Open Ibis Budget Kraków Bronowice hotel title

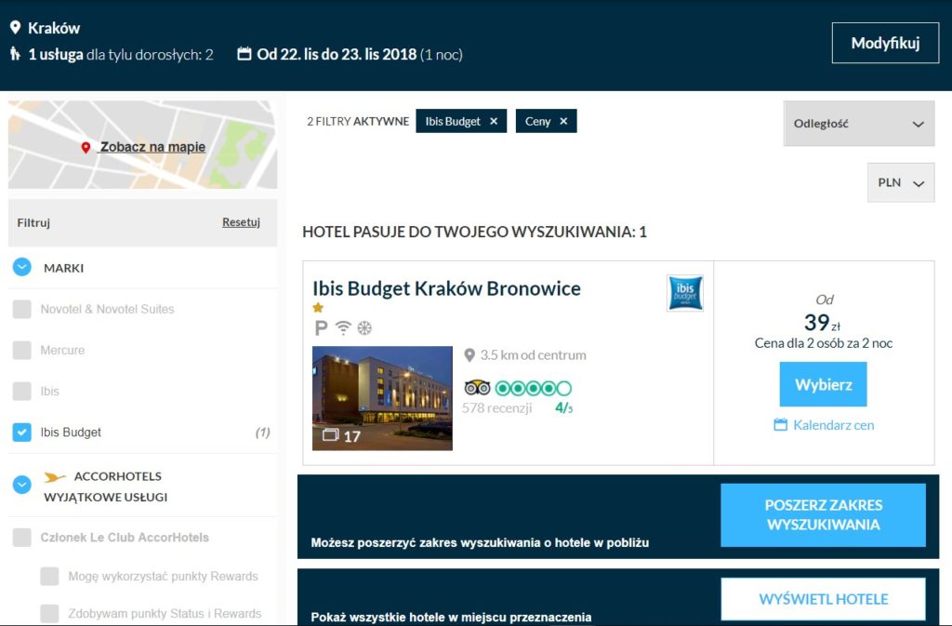pyautogui.click(x=446, y=288)
